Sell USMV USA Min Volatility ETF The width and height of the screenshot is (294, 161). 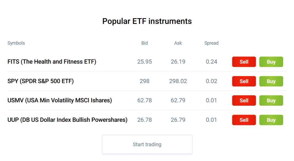[244, 101]
